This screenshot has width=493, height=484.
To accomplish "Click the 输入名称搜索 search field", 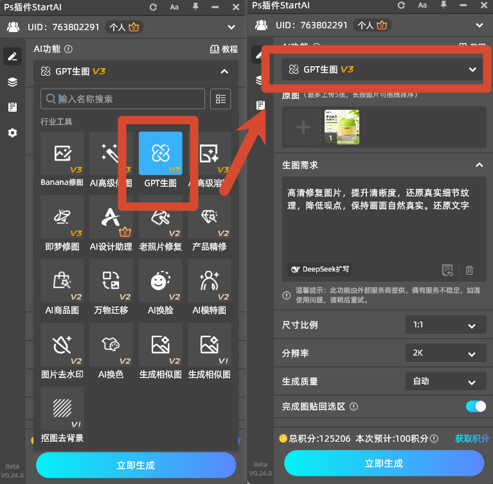I will coord(123,99).
